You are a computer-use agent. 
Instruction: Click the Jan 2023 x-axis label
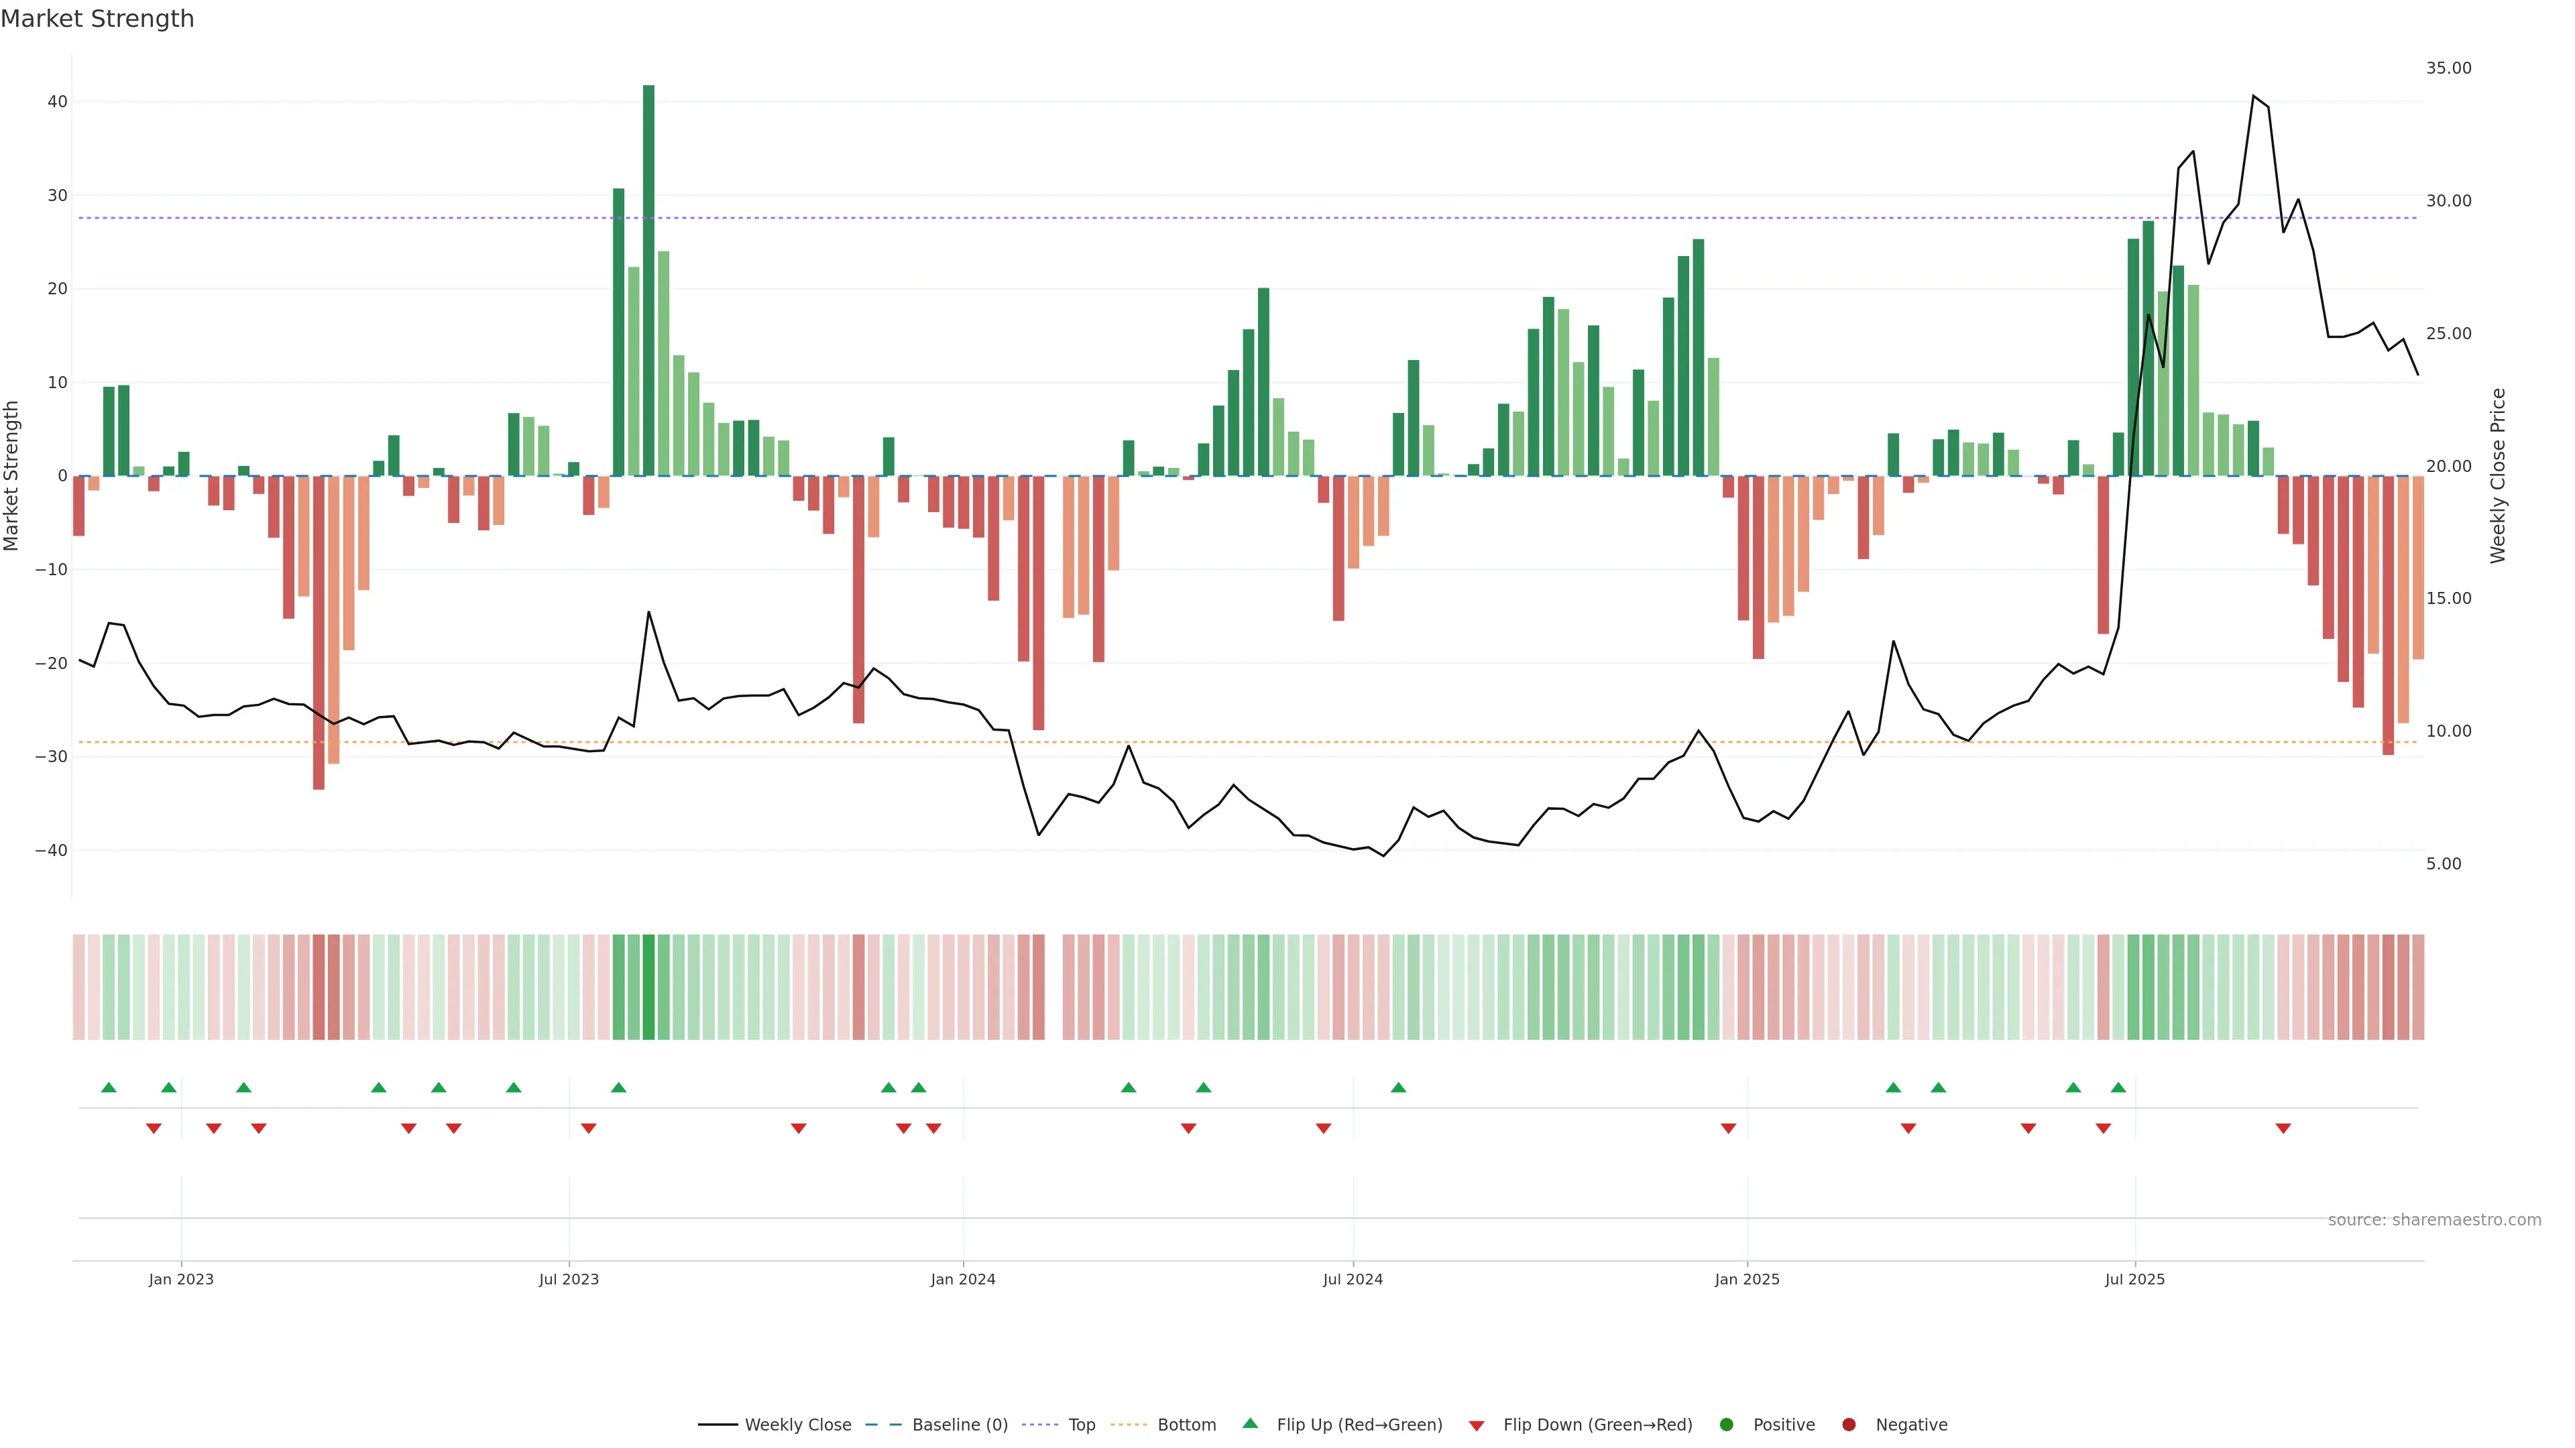pos(181,1279)
